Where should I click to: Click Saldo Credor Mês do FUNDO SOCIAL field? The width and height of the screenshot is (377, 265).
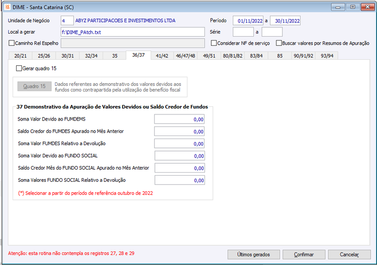point(179,168)
